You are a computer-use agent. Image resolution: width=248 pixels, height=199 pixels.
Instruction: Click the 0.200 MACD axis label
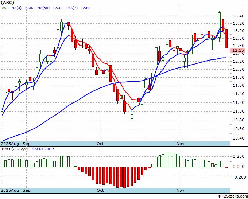(239, 156)
